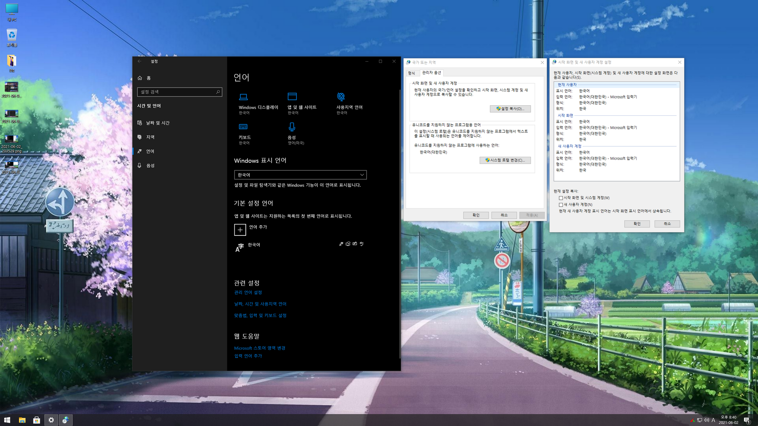Screen dimensions: 758x426
Task: Select the 내 PC desktop icon
Action: (12, 12)
